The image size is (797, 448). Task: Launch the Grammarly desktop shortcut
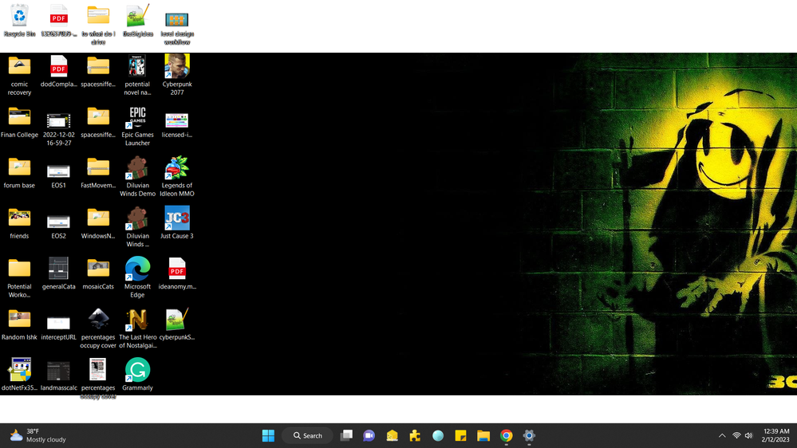(x=138, y=375)
